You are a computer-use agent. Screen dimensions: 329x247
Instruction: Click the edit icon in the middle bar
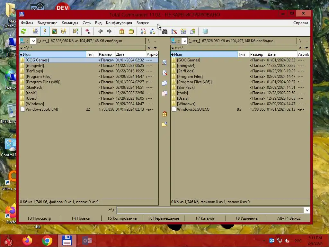click(164, 73)
